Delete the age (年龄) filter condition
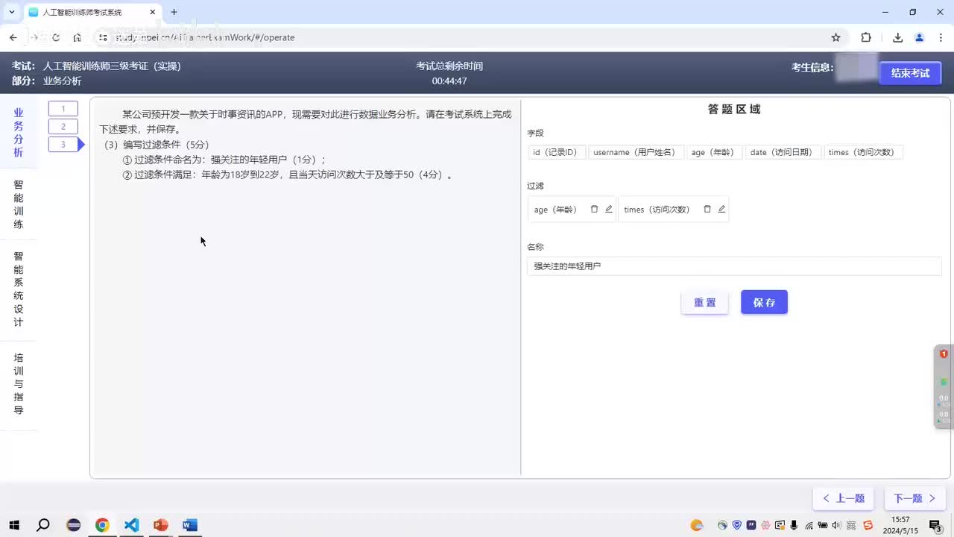 click(594, 210)
